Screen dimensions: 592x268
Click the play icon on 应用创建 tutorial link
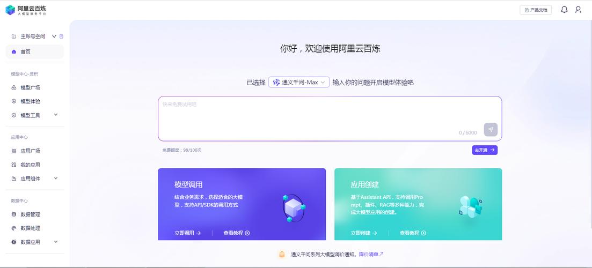pos(423,233)
